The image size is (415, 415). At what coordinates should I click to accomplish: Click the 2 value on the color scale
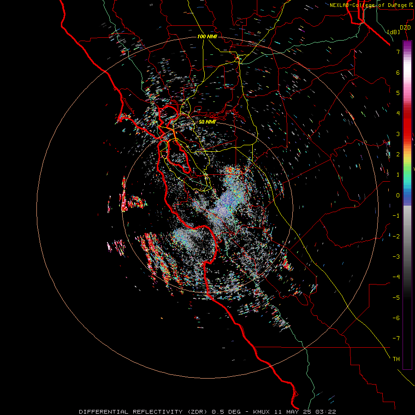click(x=398, y=154)
